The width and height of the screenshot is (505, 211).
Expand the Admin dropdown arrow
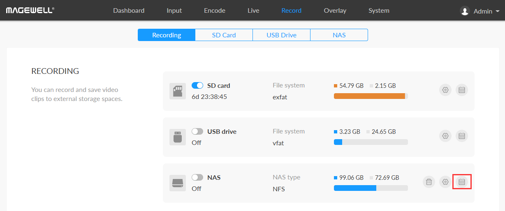click(x=498, y=11)
